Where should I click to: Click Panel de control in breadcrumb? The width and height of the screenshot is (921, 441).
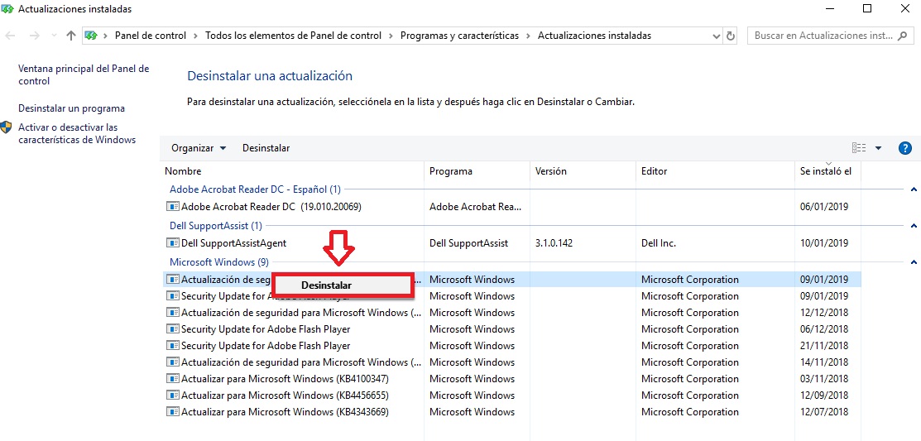[x=151, y=36]
